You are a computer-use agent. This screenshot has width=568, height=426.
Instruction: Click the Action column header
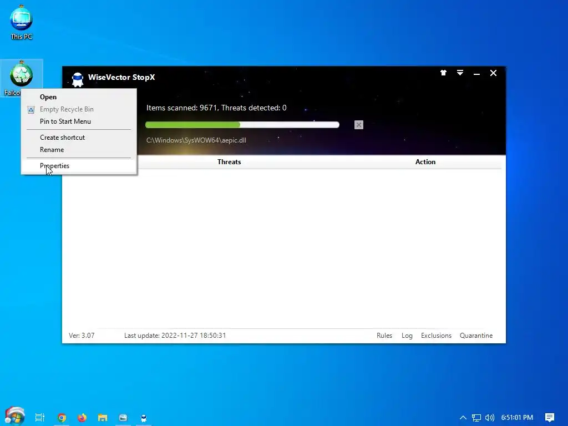[425, 162]
